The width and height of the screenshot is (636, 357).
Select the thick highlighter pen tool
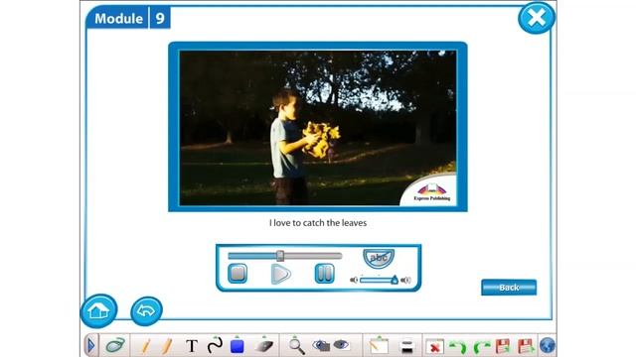(x=167, y=346)
